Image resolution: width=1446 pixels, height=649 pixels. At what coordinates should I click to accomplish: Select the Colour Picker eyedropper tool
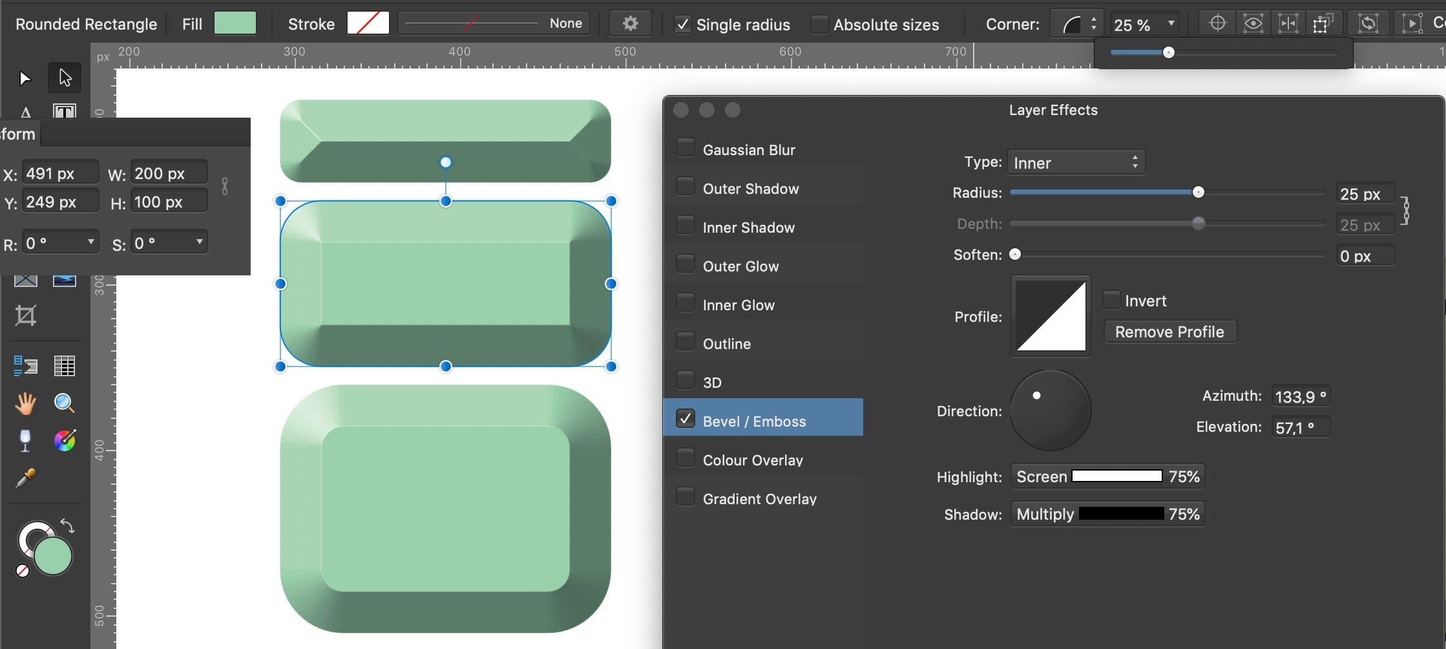pyautogui.click(x=25, y=478)
